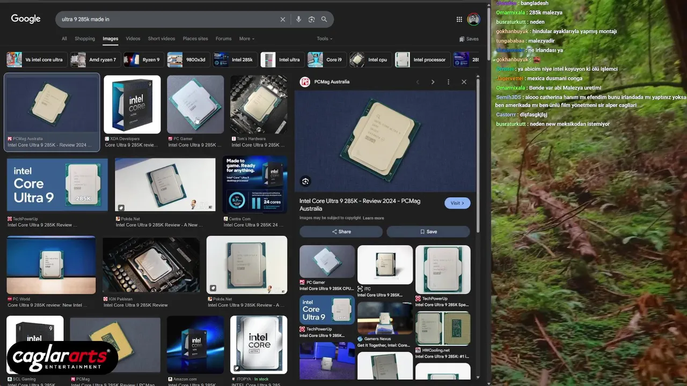Search inside image with lens icon

click(x=305, y=181)
